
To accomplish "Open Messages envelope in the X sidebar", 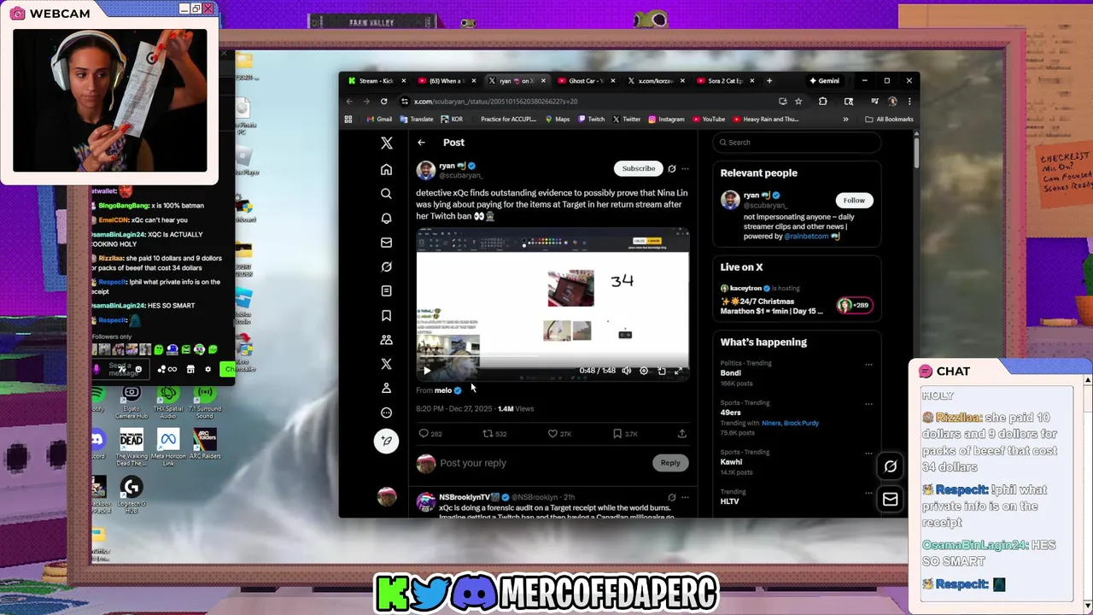I will click(386, 243).
